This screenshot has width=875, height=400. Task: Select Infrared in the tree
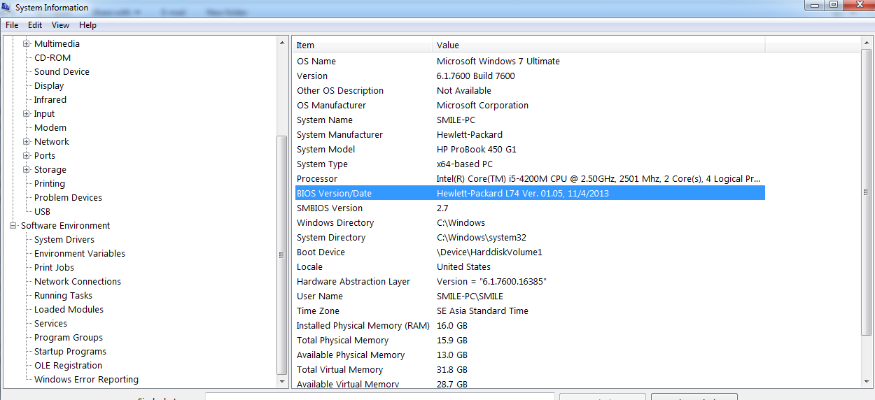[x=50, y=99]
